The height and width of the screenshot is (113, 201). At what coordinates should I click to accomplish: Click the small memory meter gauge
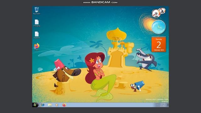coord(162,11)
